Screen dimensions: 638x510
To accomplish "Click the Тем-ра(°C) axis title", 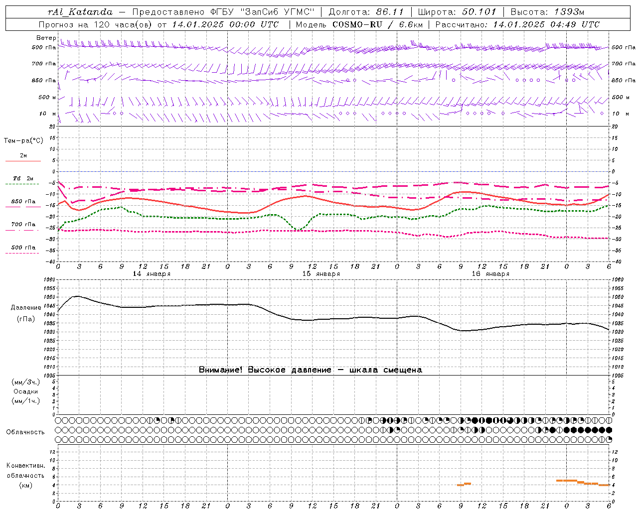I will (x=23, y=141).
